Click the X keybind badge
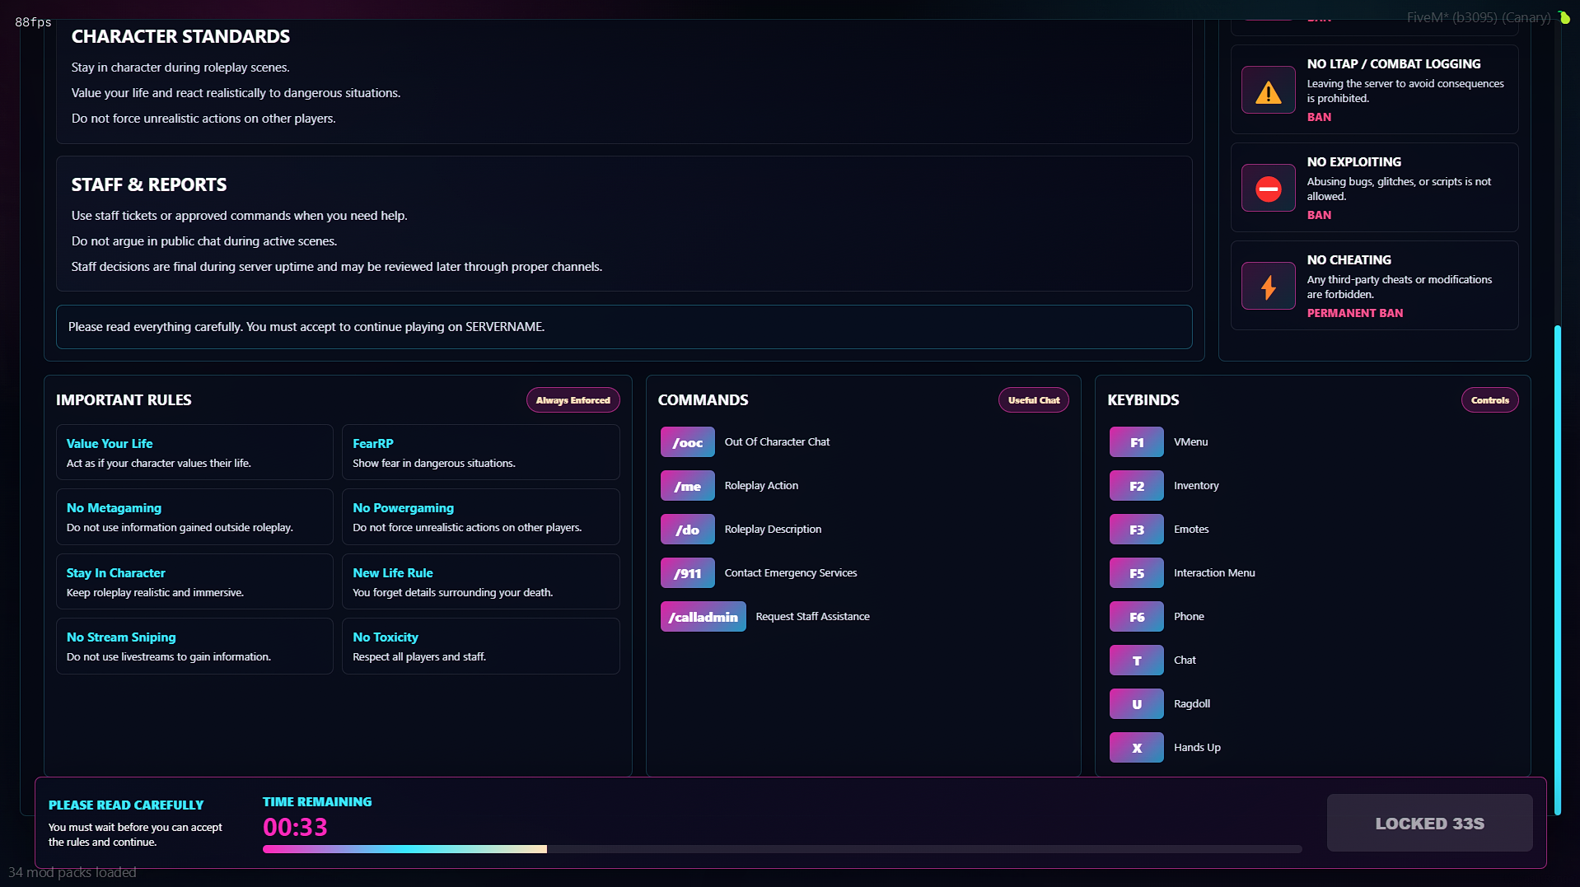Screen dimensions: 1580x887 [1136, 748]
